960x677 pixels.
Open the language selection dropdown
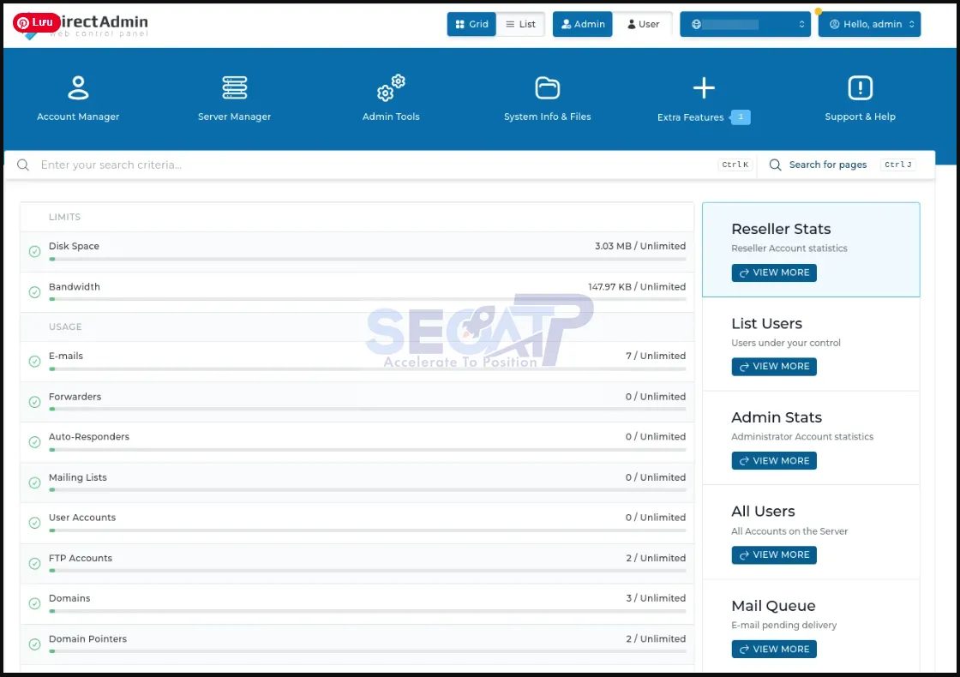745,24
